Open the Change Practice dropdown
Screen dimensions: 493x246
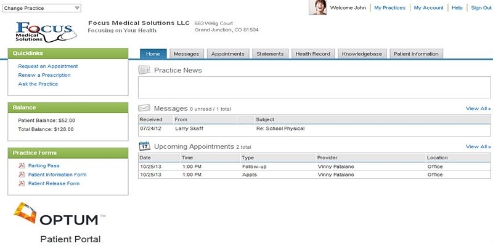(41, 8)
